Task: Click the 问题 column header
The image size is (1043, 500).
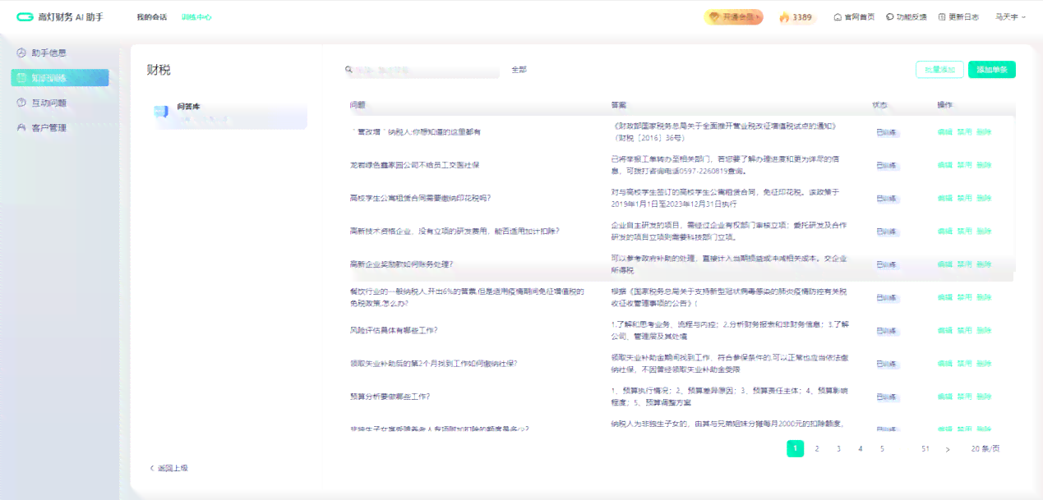Action: coord(358,105)
